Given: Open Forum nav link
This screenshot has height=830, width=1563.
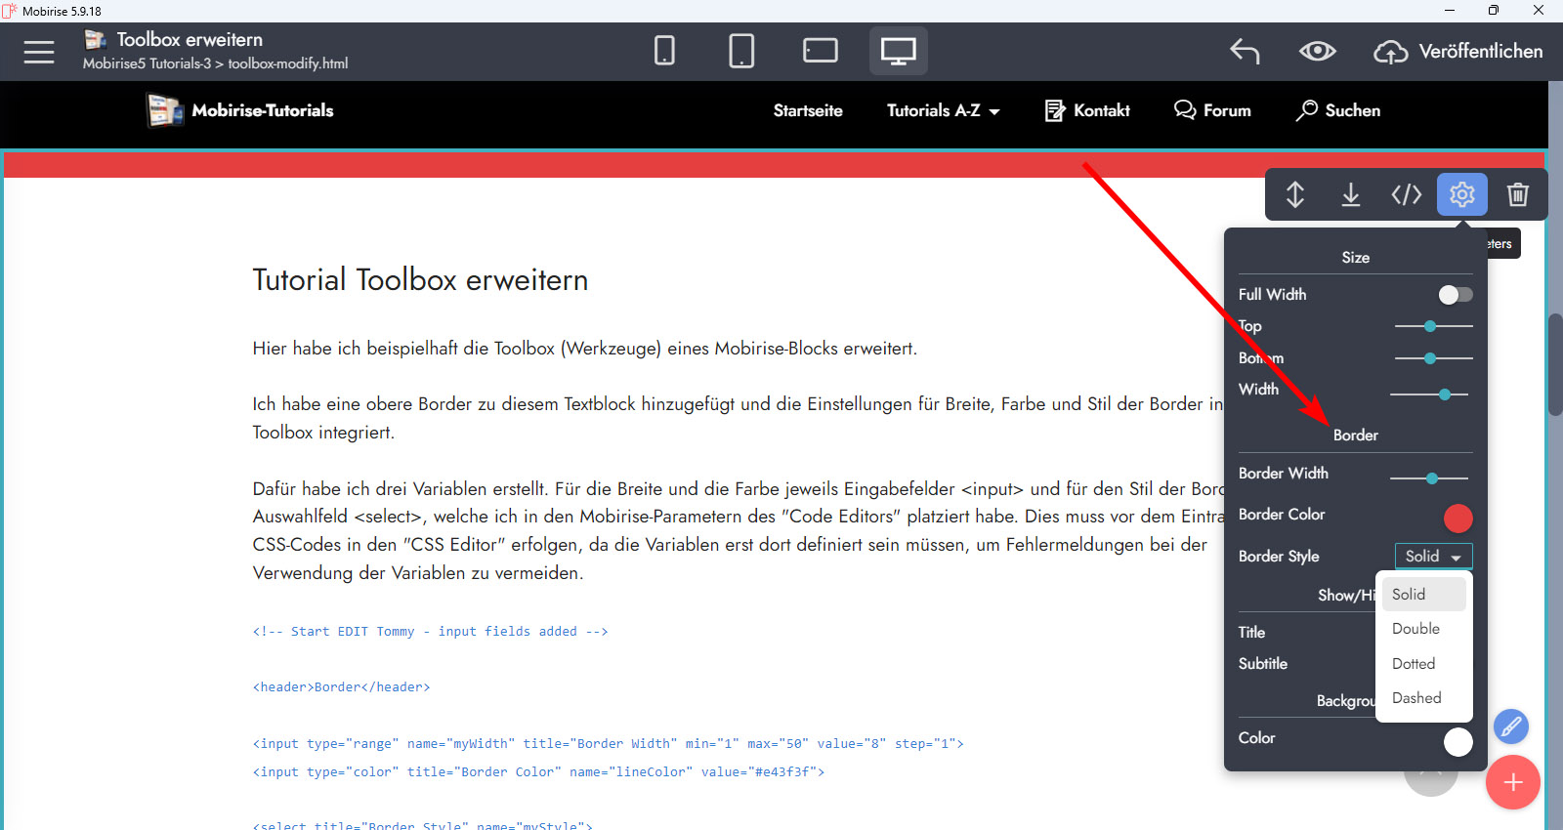Looking at the screenshot, I should (1212, 110).
